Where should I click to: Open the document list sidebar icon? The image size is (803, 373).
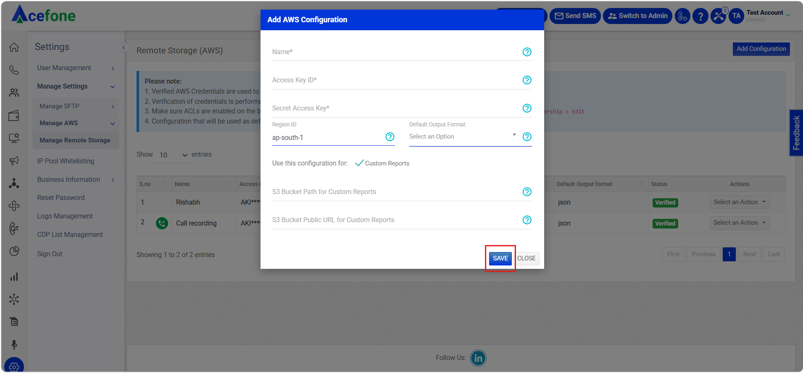[x=14, y=322]
